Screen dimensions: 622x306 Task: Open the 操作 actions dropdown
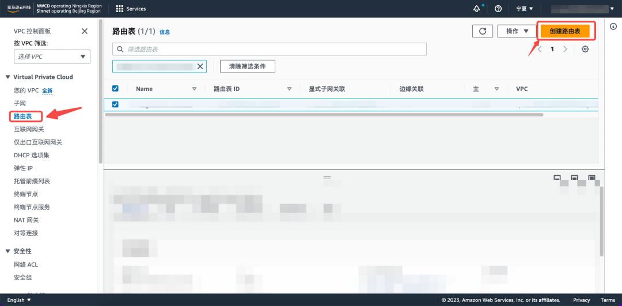point(517,31)
